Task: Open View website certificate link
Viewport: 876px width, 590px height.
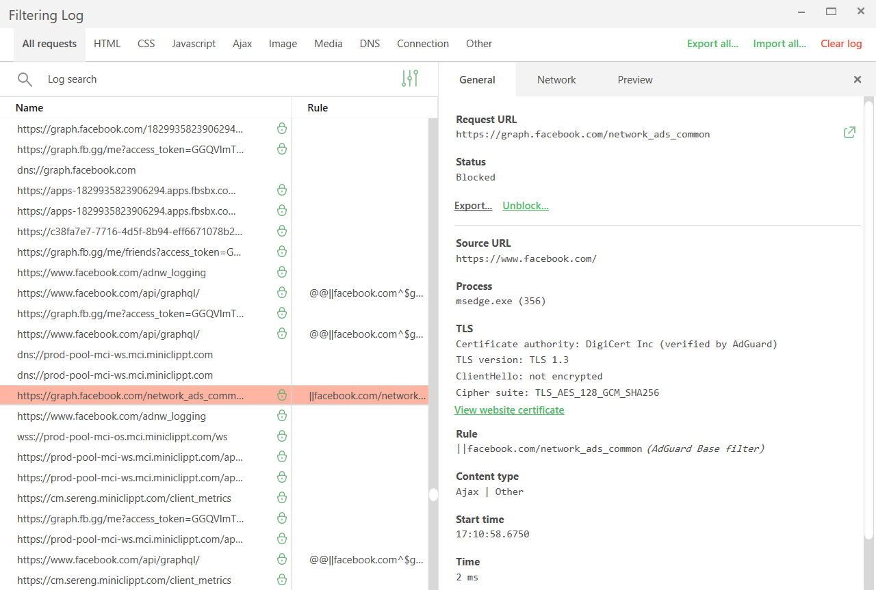Action: click(509, 410)
